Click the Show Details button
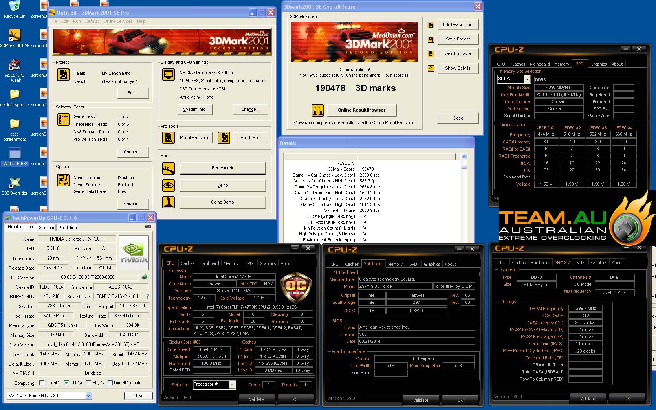 (x=458, y=68)
